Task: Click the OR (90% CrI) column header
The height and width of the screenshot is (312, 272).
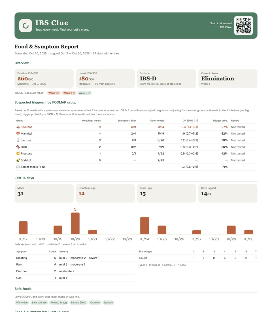Action: click(190, 121)
